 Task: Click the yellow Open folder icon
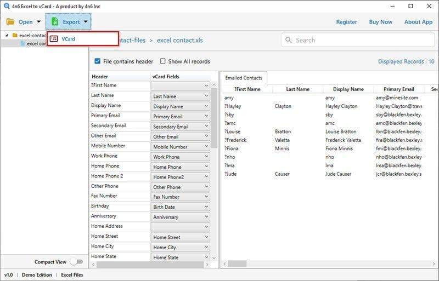pos(10,22)
